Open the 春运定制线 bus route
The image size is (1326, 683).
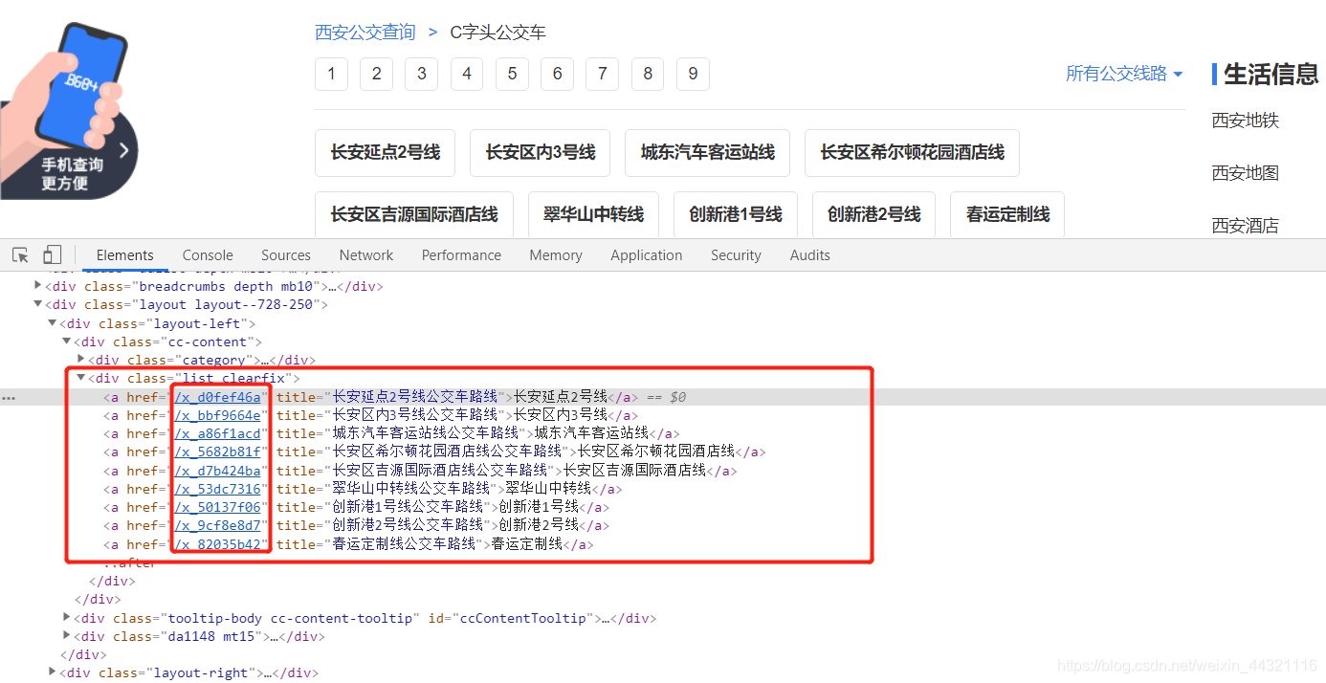(x=1007, y=214)
